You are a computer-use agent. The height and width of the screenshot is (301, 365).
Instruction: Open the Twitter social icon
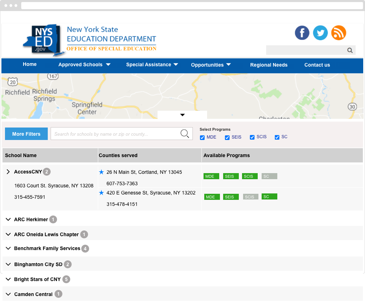[x=320, y=33]
